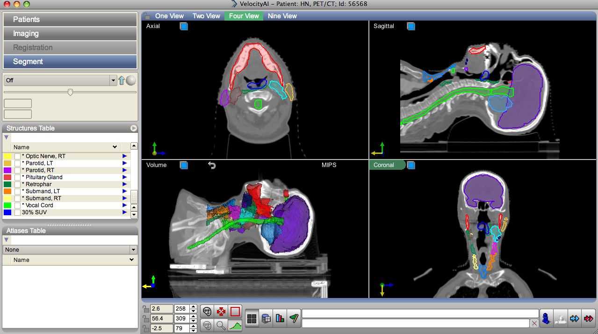
Task: Switch to Two View layout
Action: pos(206,15)
